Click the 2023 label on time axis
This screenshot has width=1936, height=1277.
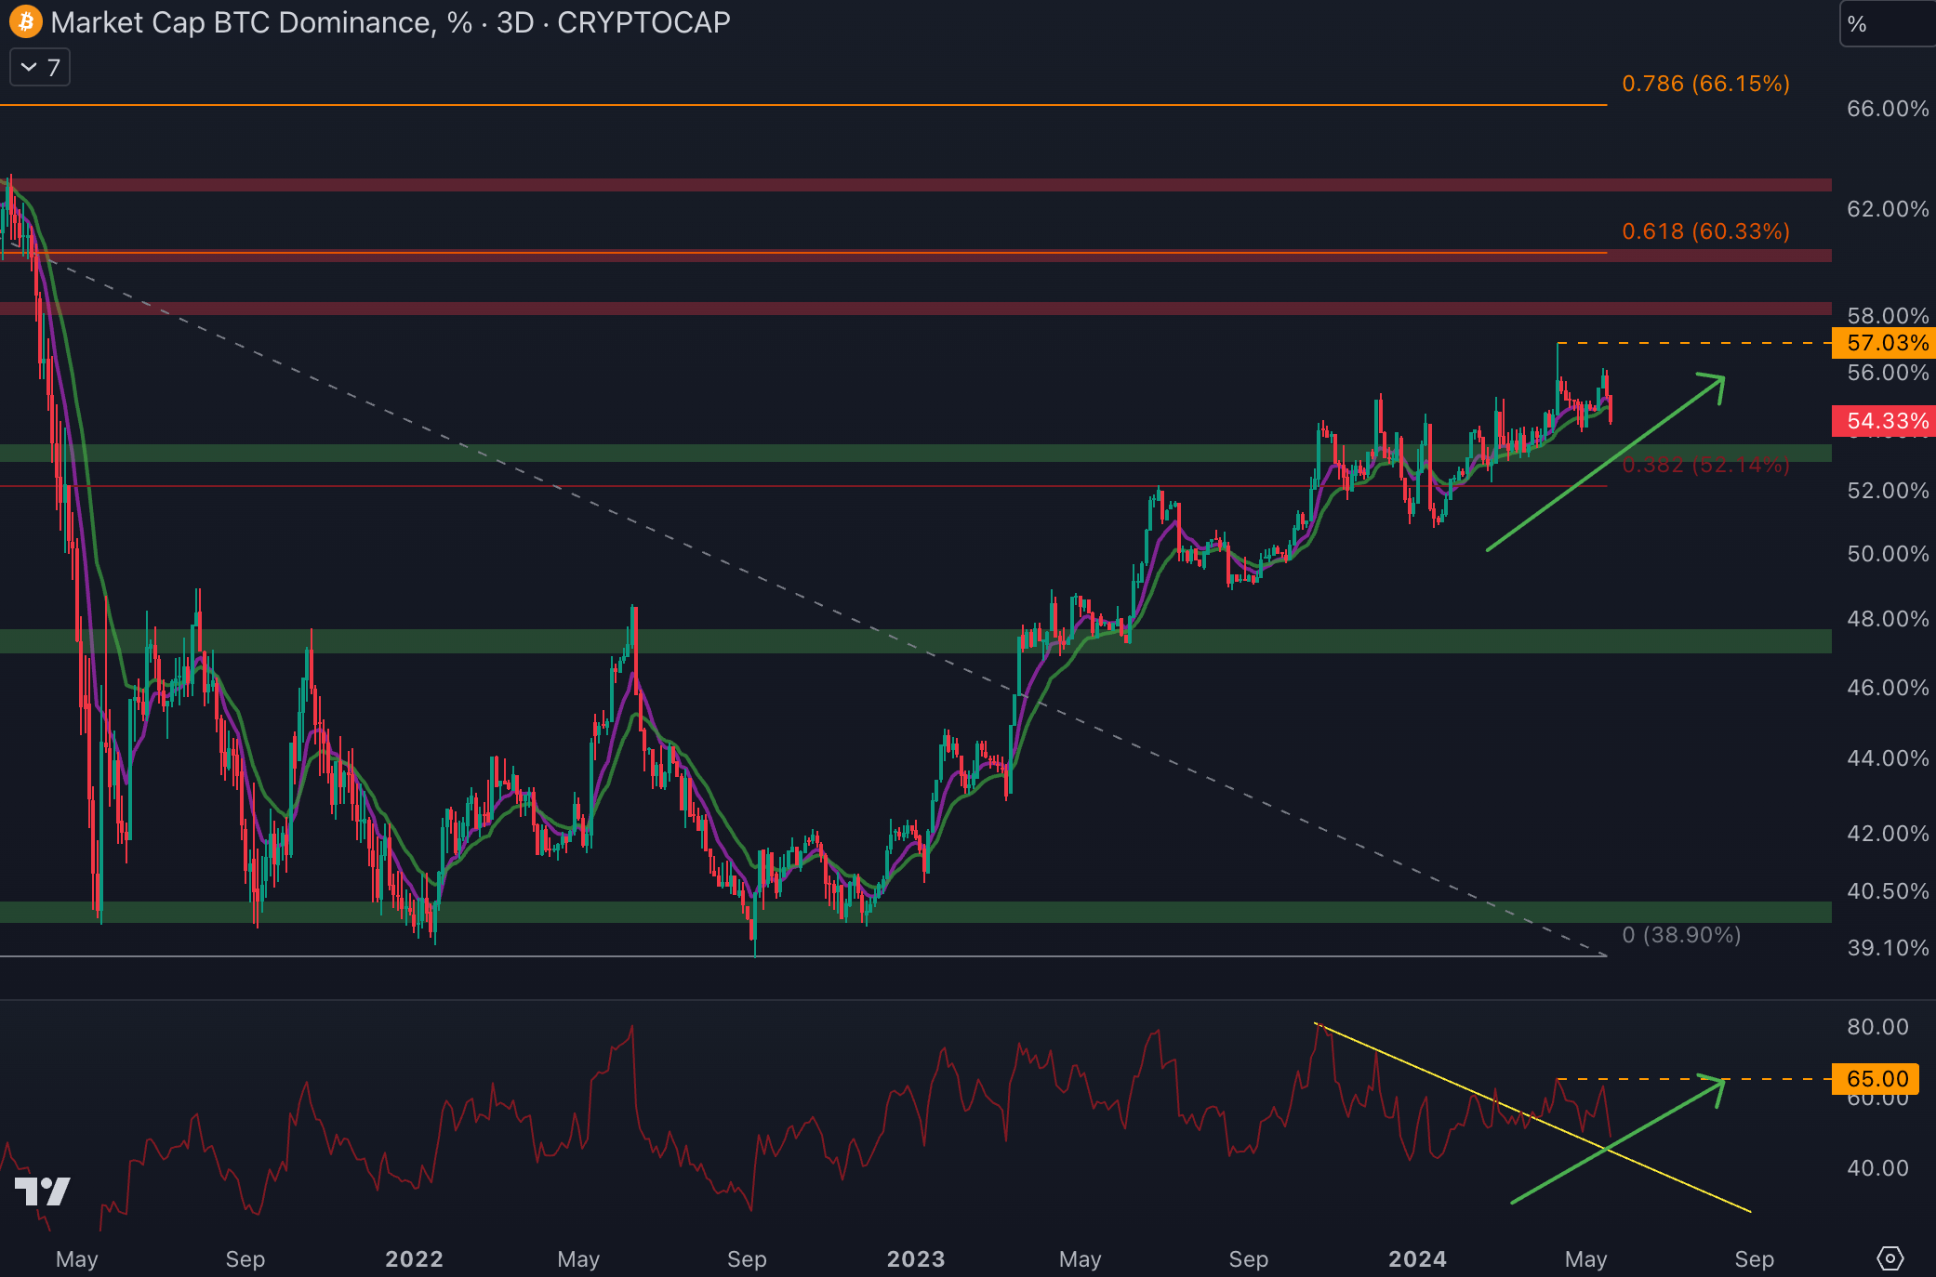(916, 1259)
